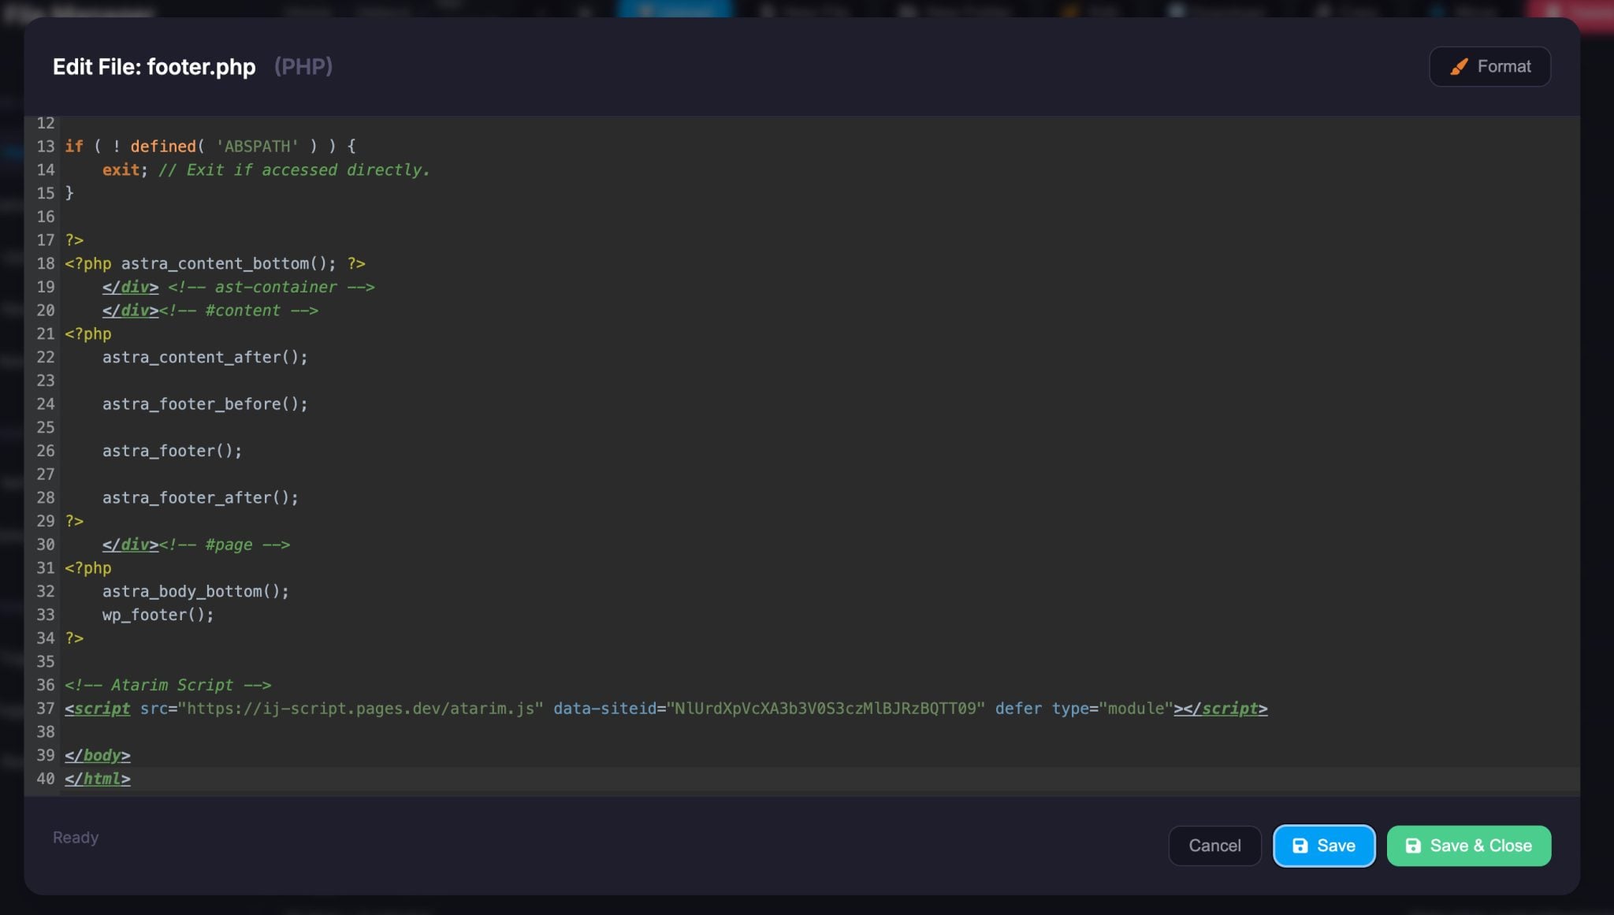Click the data-siteid attribute value

tap(825, 709)
